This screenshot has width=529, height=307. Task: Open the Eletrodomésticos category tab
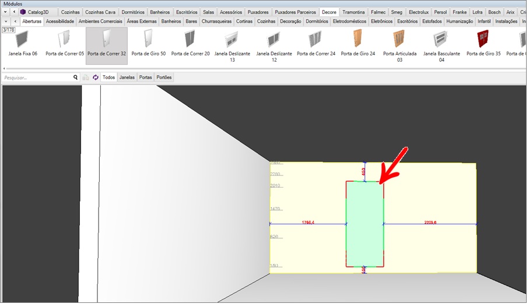[x=351, y=22]
